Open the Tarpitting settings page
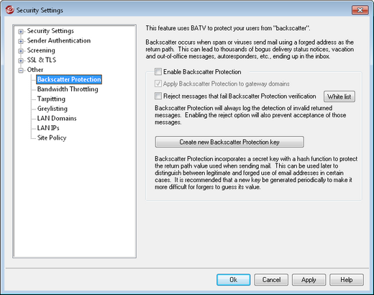The image size is (374, 295). click(x=51, y=99)
